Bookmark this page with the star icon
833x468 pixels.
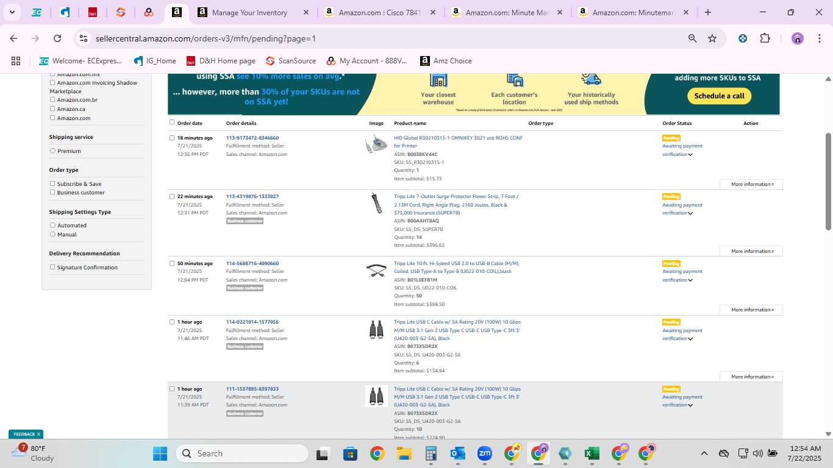[712, 38]
